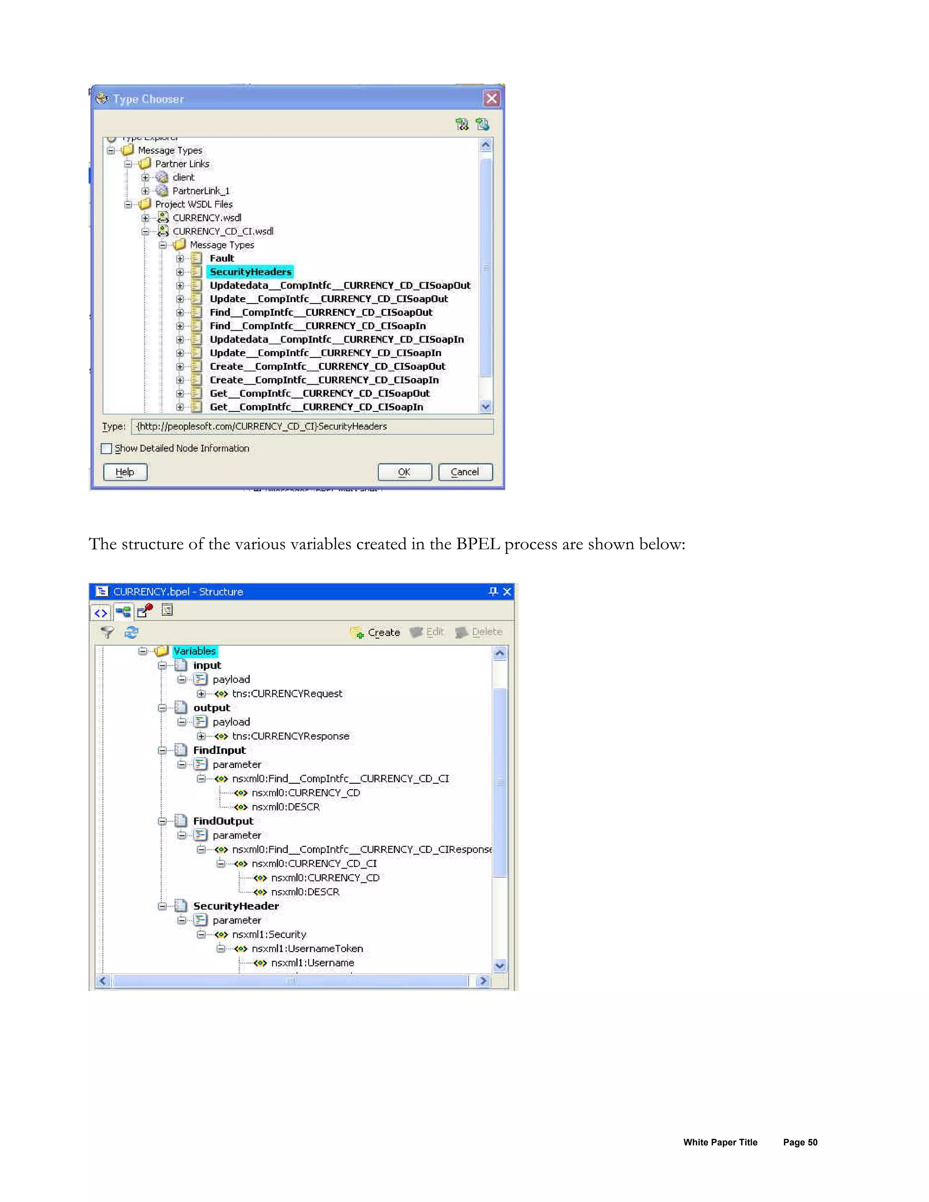Click Type Chooser tree scroll-up arrow
Screen dimensions: 929x1202
[485, 145]
